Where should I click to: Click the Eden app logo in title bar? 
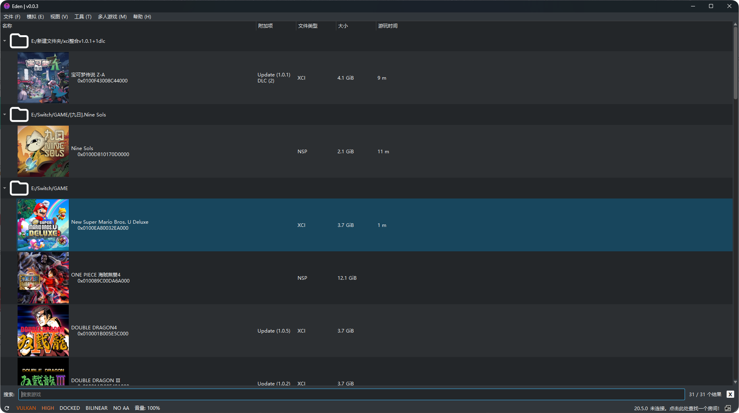(x=7, y=6)
